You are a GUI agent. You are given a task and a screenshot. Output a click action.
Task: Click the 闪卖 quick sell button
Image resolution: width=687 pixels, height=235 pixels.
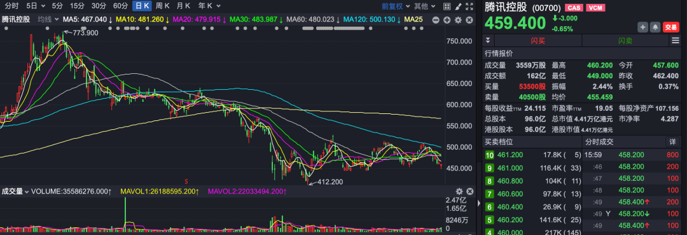tap(625, 41)
